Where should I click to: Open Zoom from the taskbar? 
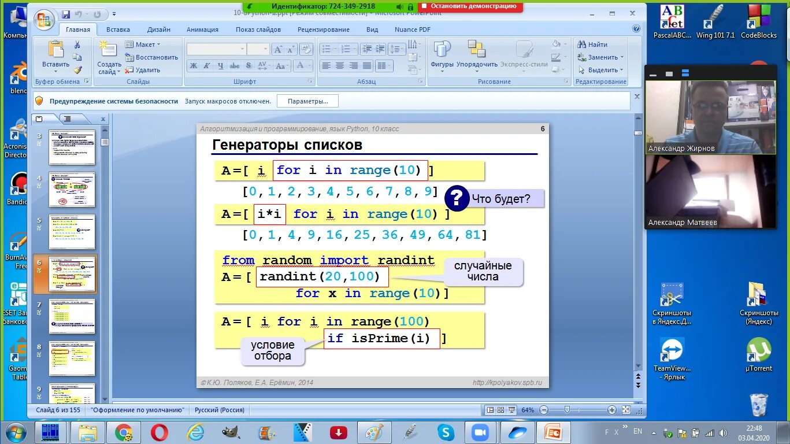coord(480,432)
